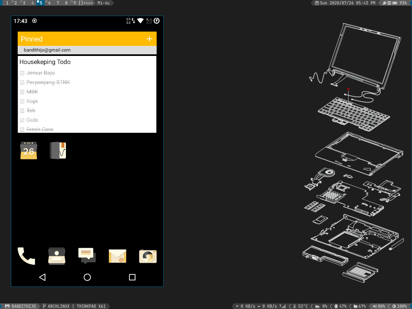
Task: Launch the Camera app from the dock
Action: click(148, 256)
